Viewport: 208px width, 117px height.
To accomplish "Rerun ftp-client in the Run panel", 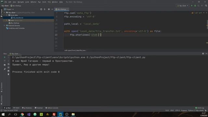I will coord(5,57).
